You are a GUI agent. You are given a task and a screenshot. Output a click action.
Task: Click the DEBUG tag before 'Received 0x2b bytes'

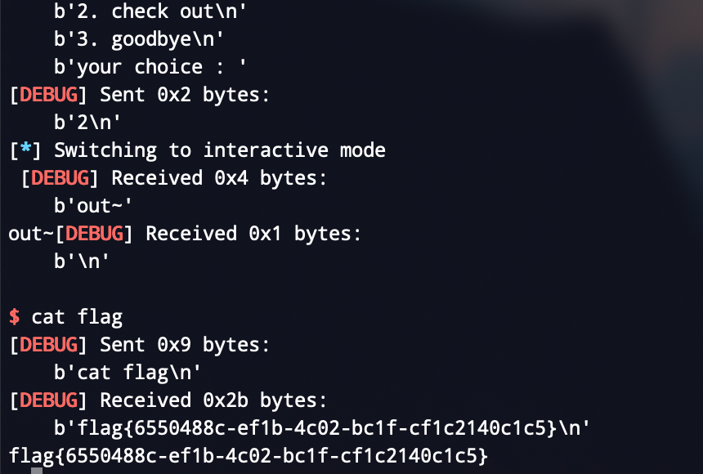point(48,400)
